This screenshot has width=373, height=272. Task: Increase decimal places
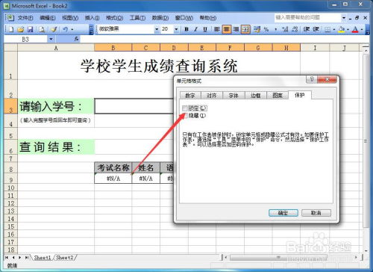[285, 29]
